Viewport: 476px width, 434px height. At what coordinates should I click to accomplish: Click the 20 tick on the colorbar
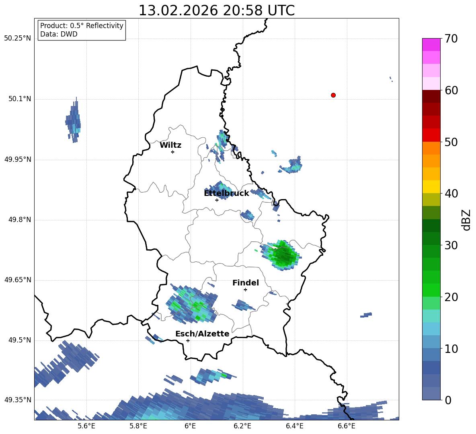[x=451, y=297]
